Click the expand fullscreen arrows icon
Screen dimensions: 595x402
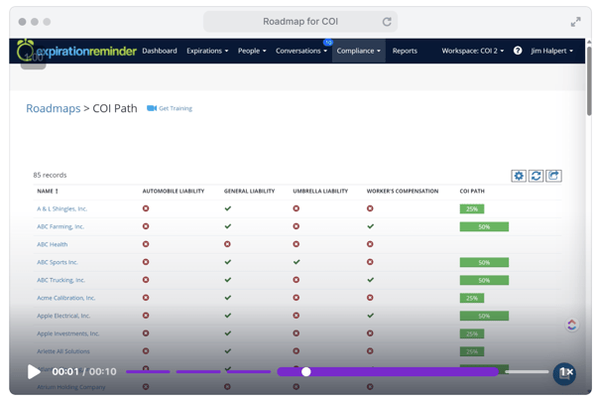pyautogui.click(x=575, y=22)
